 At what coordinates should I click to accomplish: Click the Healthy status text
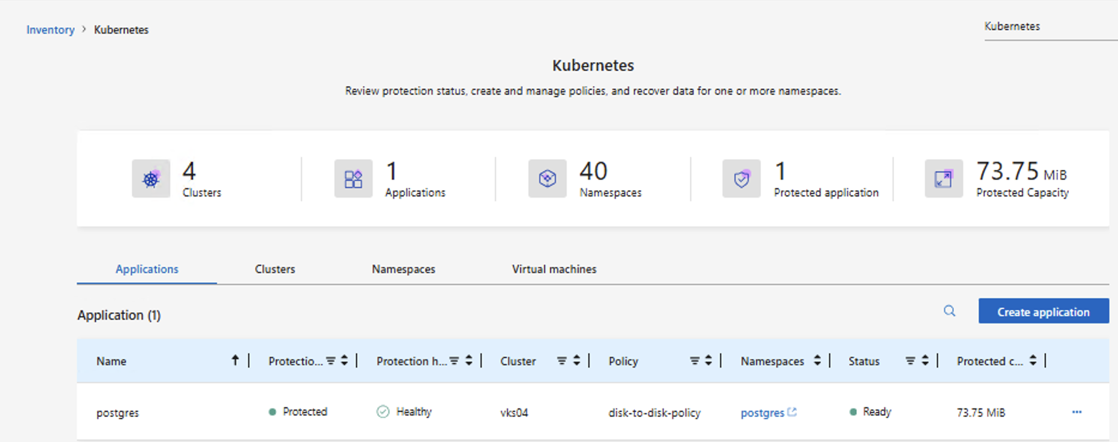click(x=414, y=412)
